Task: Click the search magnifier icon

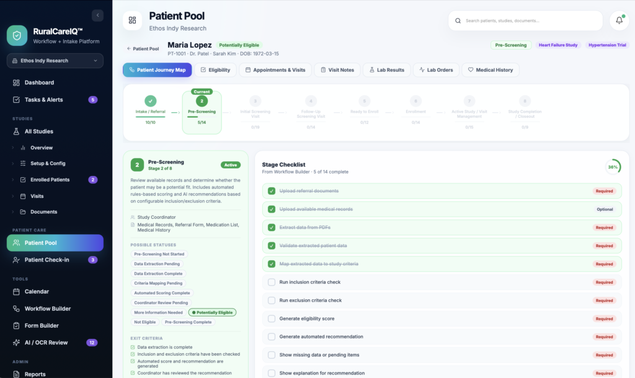Action: (458, 20)
